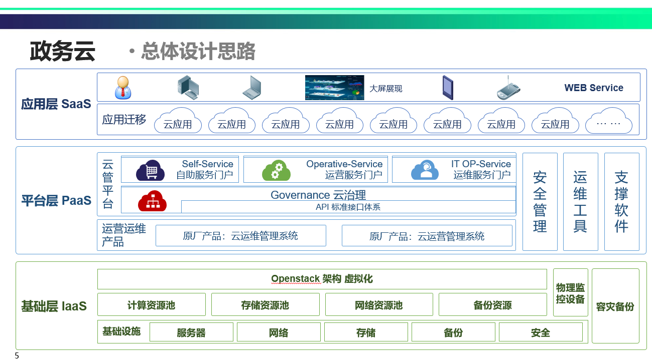Click the Operative-Service 运营服务门户 box
This screenshot has width=652, height=361.
coord(316,169)
